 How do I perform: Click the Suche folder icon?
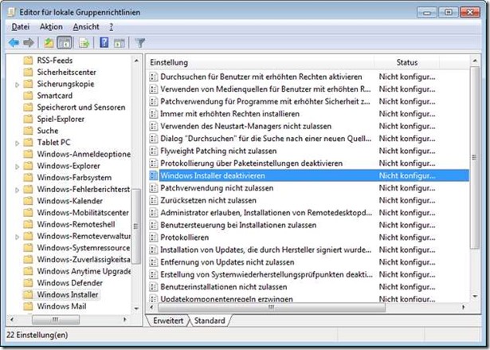28,130
